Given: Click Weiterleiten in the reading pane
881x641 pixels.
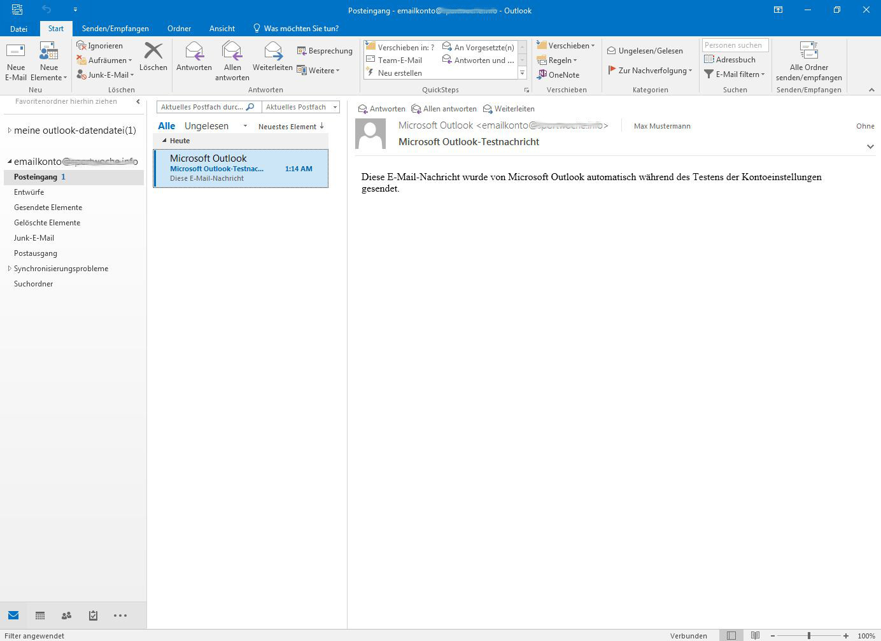Looking at the screenshot, I should click(509, 109).
